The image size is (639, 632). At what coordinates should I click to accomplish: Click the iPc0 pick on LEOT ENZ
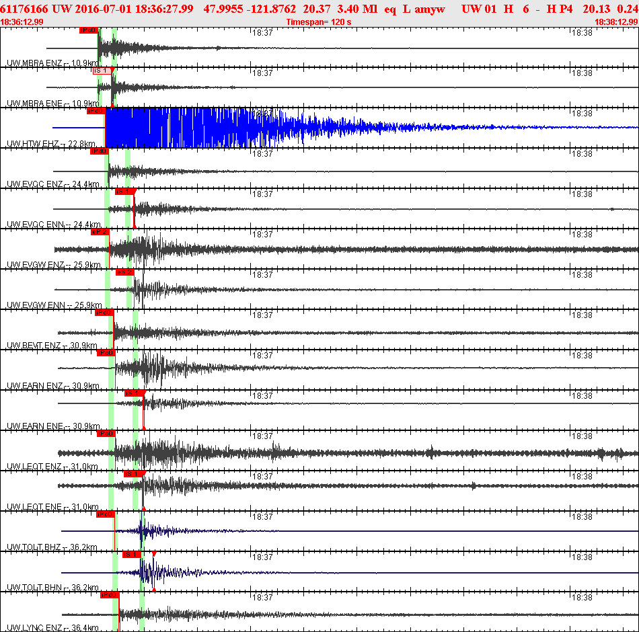106,434
